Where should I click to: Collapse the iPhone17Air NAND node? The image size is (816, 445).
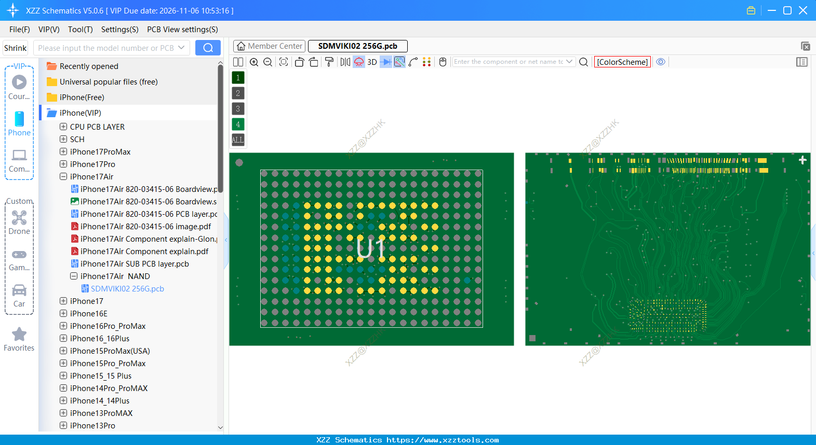coord(74,276)
